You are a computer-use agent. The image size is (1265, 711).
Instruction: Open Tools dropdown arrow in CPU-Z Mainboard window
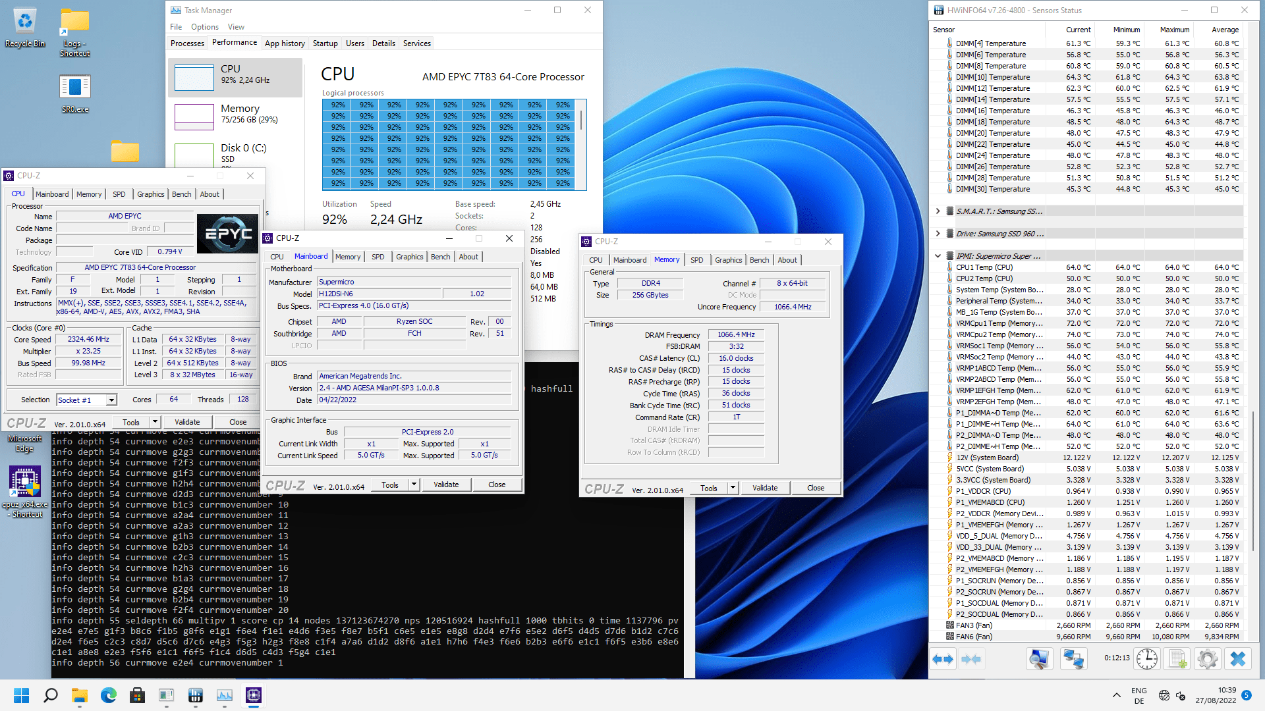414,485
